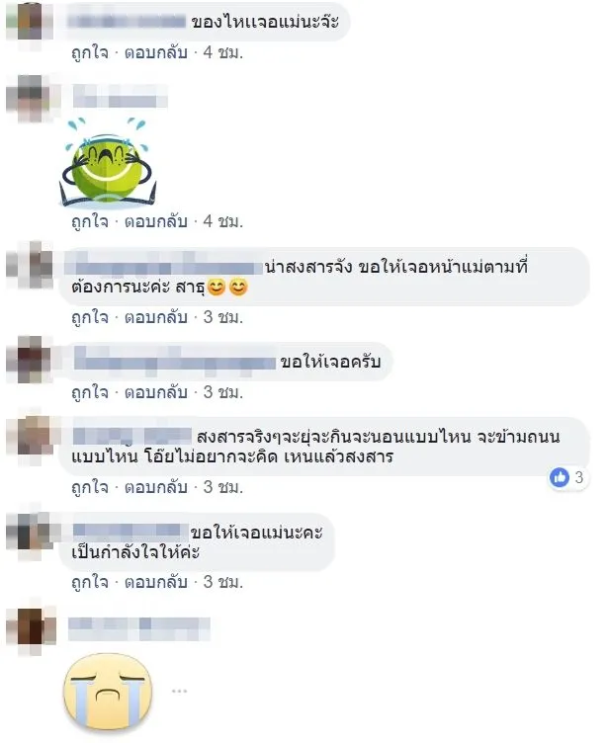Viewport: 607px width, 743px height.
Task: Click ถูกใจ under ของไหแจอแม่นะจ๊ะ comment
Action: [90, 52]
